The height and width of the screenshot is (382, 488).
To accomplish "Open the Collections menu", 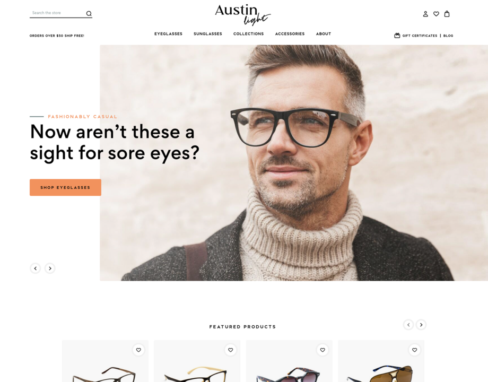I will coord(248,33).
